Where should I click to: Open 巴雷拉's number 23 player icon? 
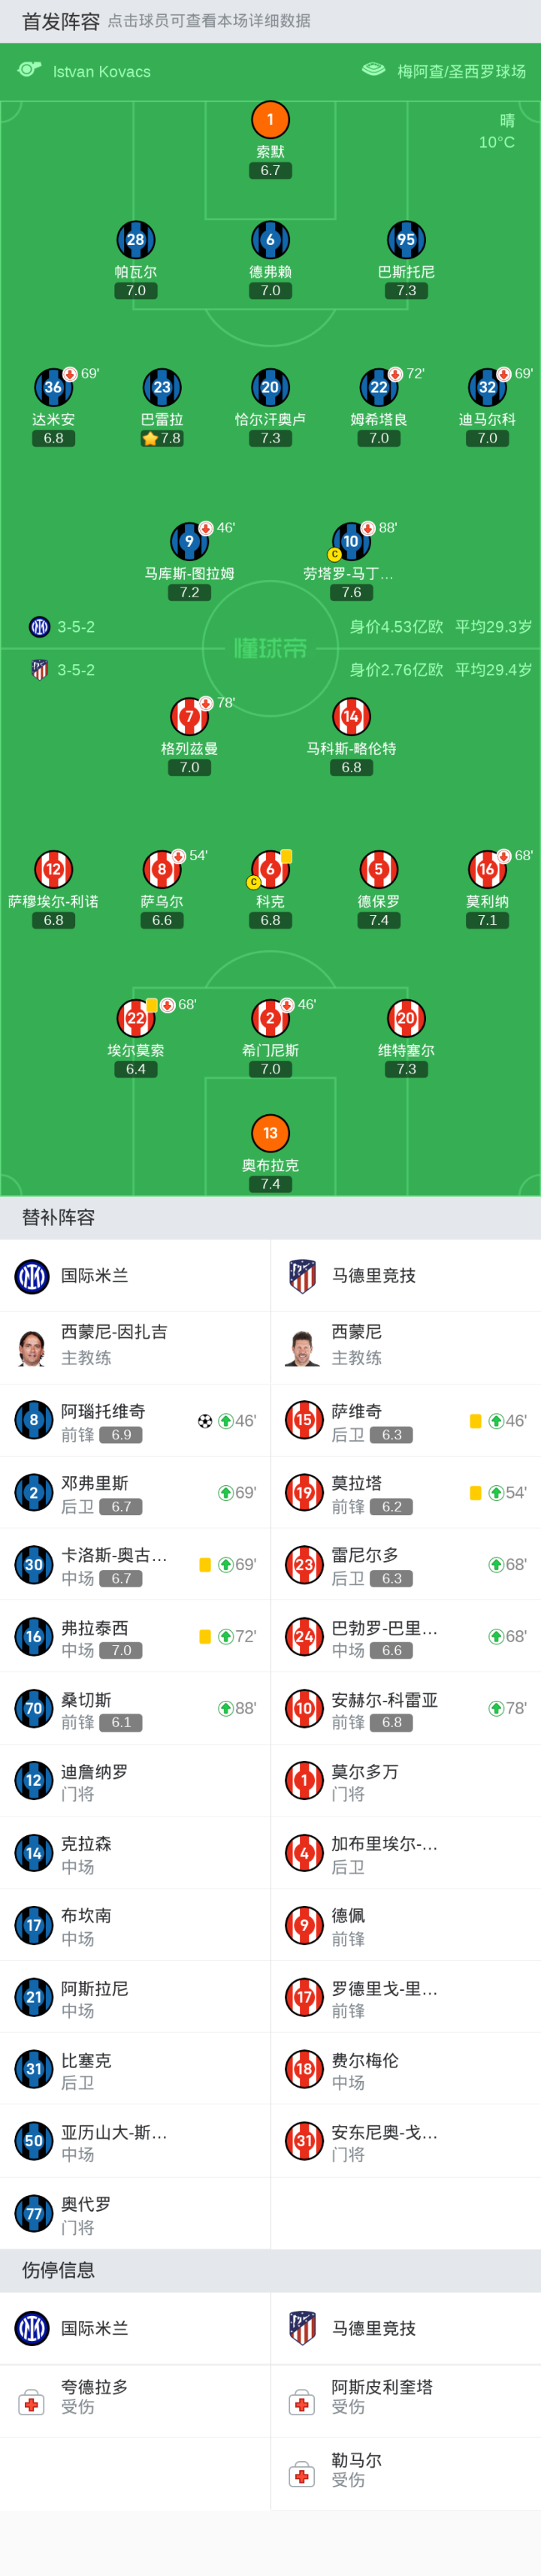pos(162,387)
